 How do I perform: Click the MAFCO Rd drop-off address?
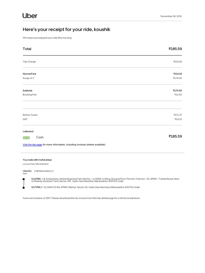coord(90,187)
